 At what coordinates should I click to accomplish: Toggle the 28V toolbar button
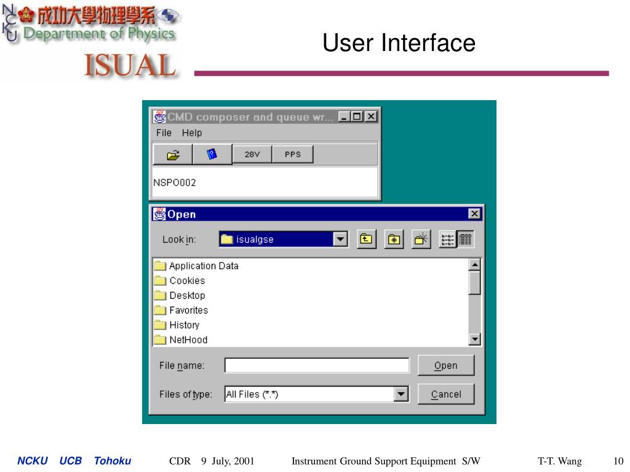(252, 154)
